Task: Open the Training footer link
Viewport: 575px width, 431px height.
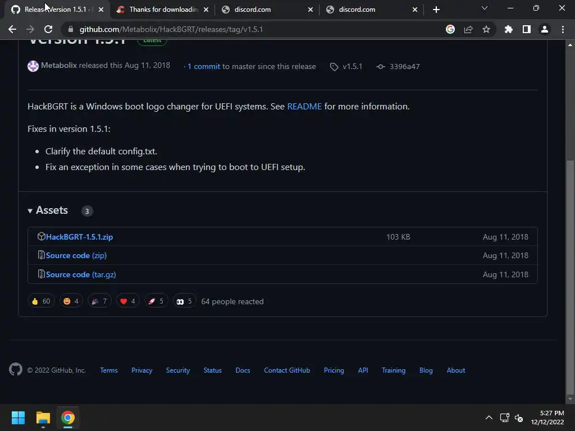Action: (394, 370)
